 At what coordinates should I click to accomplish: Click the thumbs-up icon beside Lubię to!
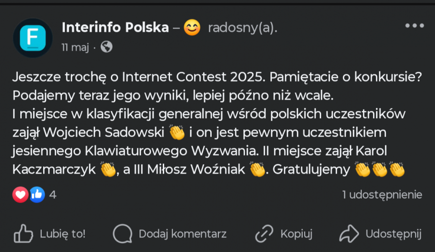pos(23,234)
